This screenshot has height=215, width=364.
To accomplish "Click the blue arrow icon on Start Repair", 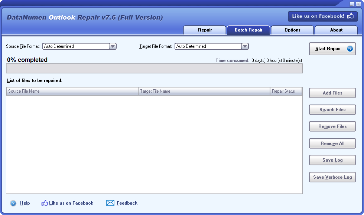I will [350, 49].
